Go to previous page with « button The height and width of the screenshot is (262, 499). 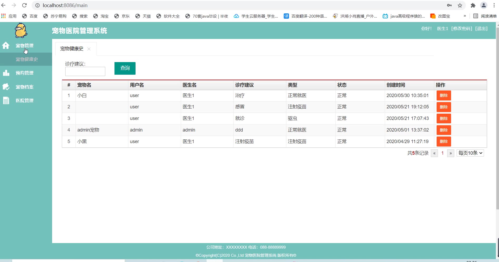(434, 153)
